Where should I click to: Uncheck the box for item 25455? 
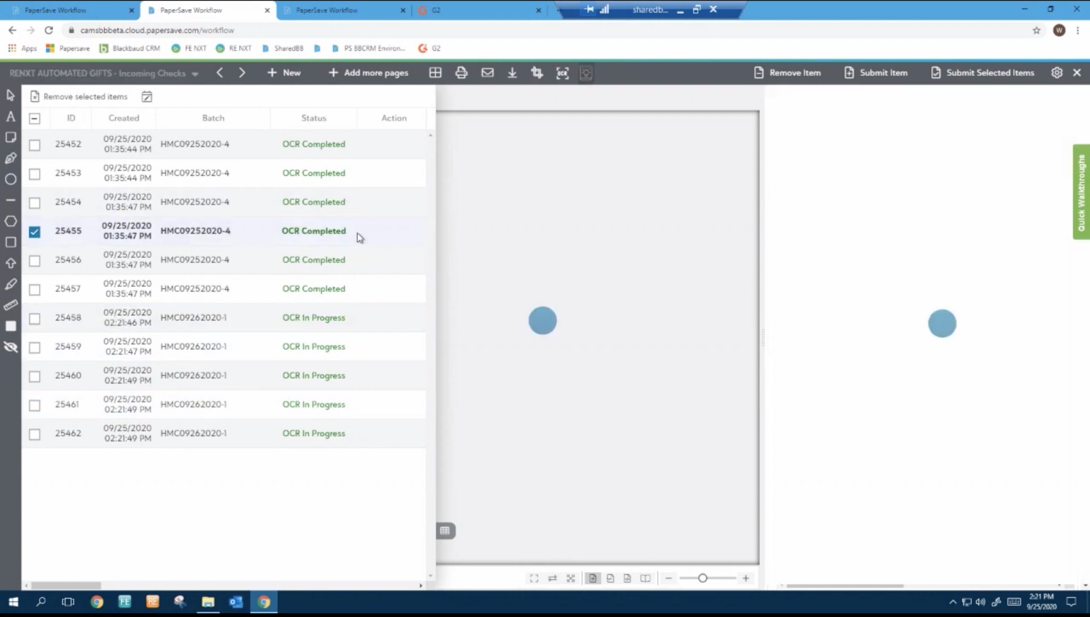pyautogui.click(x=35, y=232)
